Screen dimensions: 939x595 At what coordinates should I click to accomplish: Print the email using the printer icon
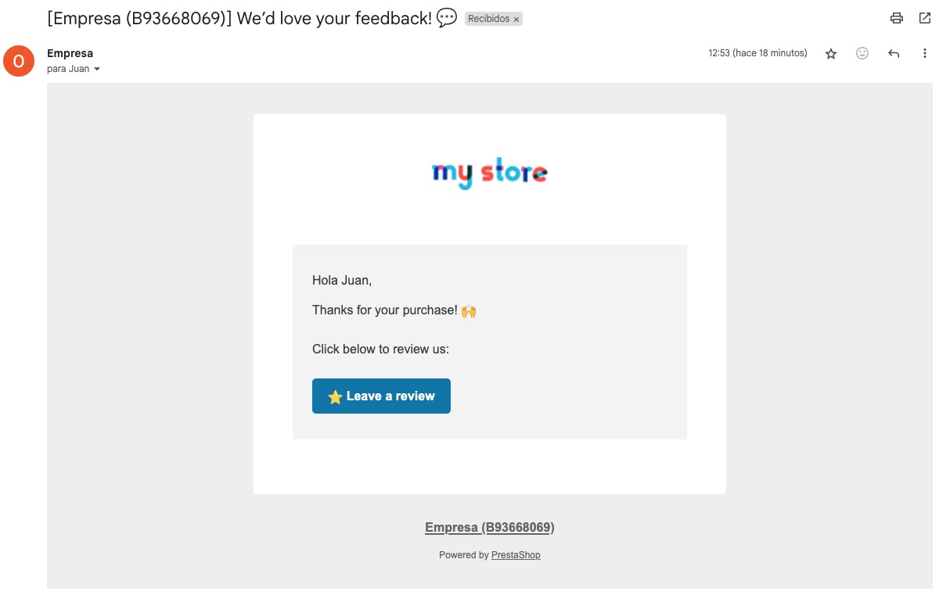tap(897, 19)
